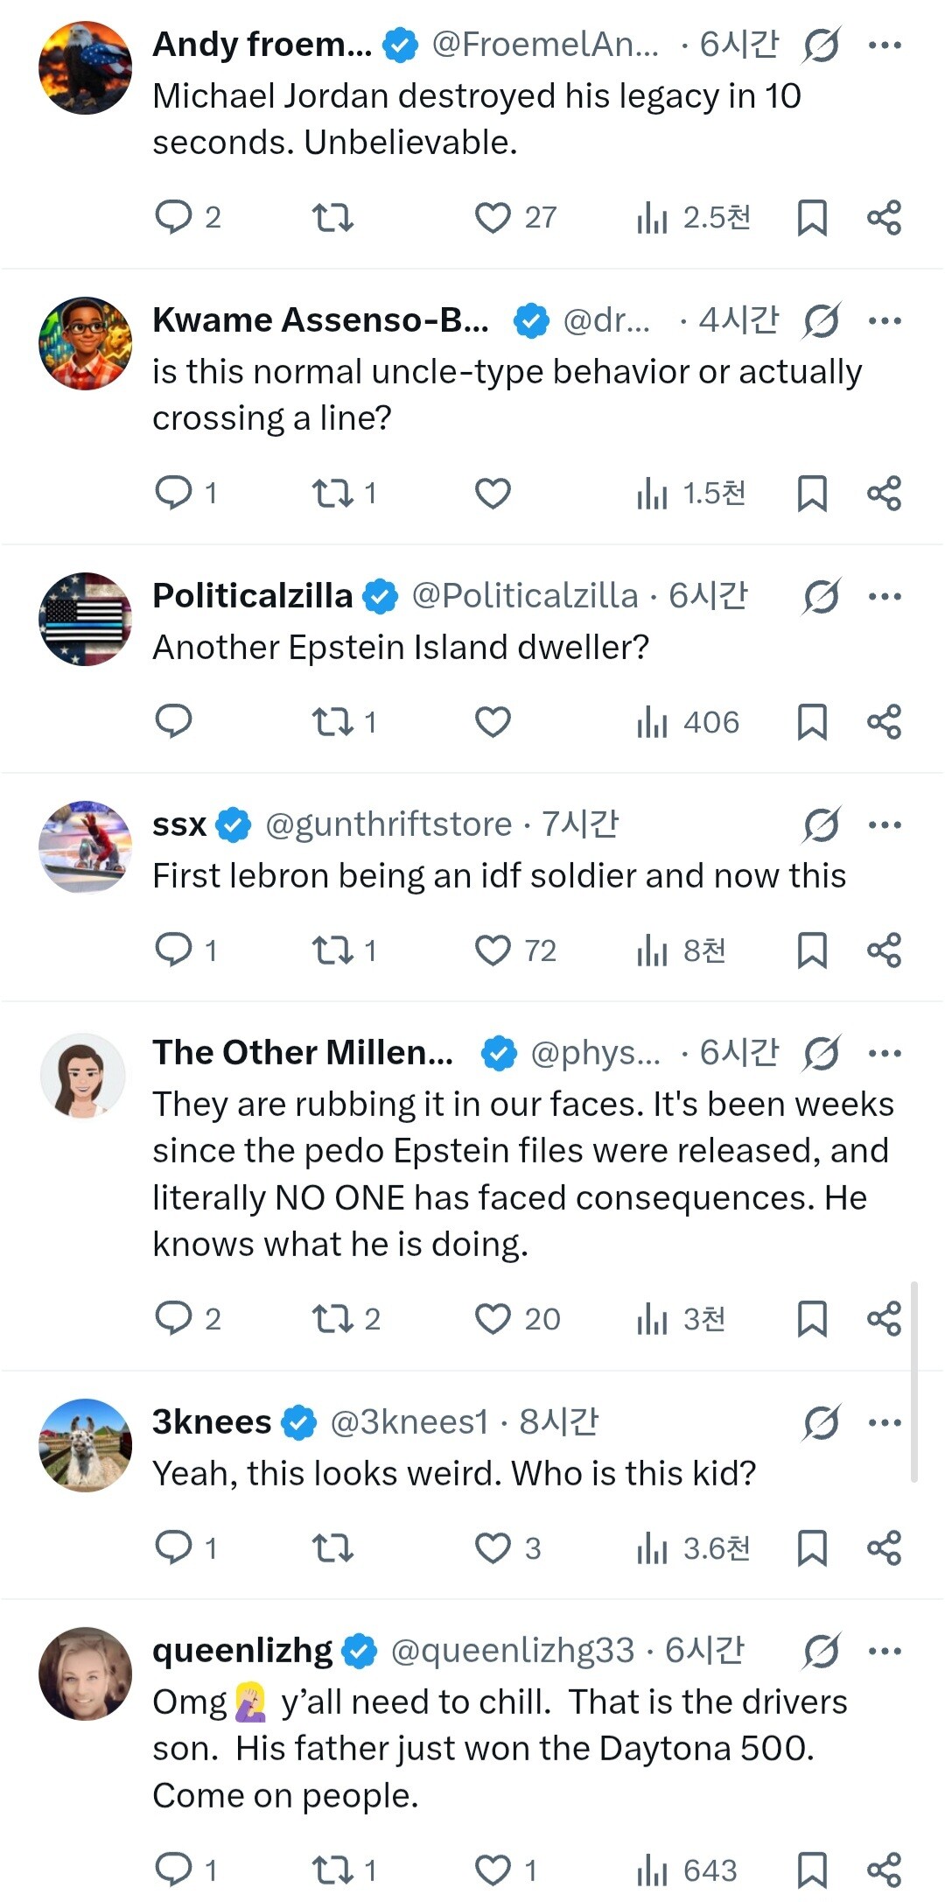Open Grok icon on The Other Millennial's tweet
This screenshot has width=945, height=1902.
[x=821, y=1053]
